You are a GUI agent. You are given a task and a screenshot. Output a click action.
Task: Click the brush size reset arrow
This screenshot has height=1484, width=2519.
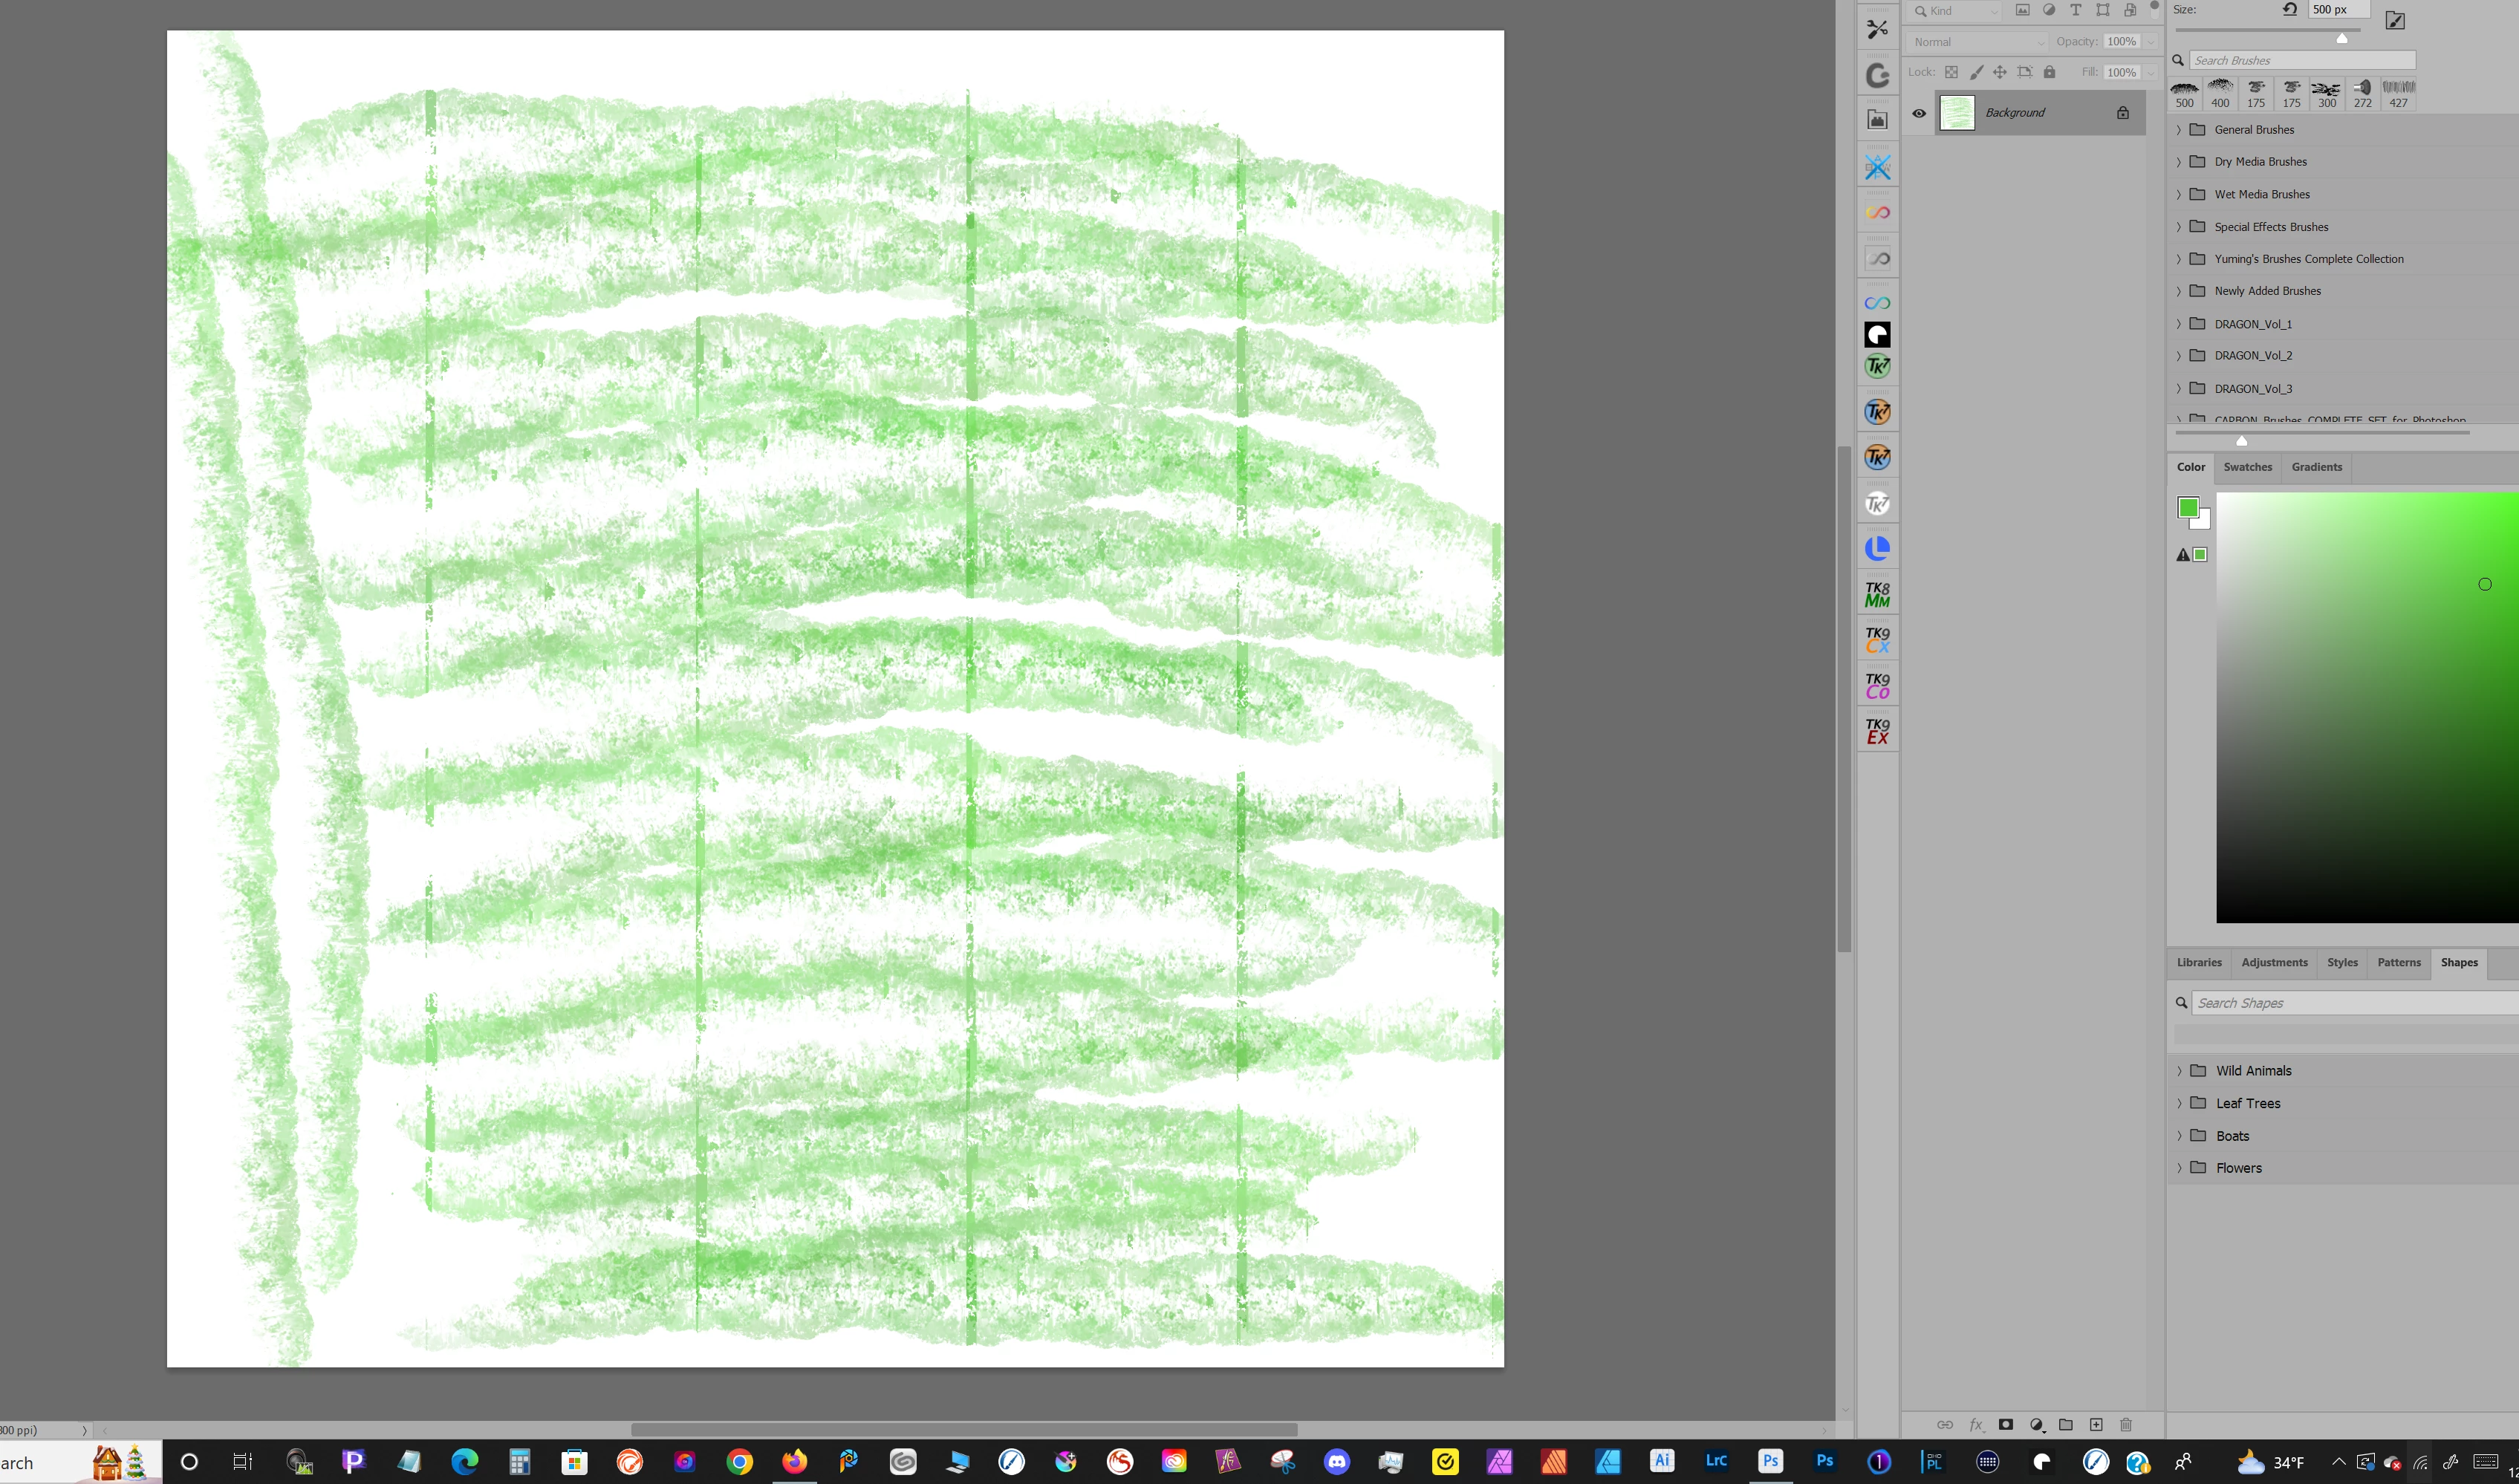(2290, 10)
